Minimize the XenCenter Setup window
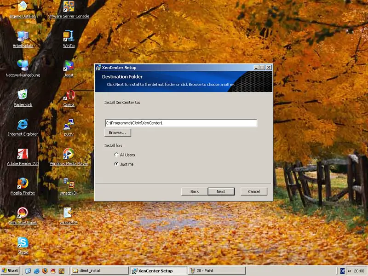This screenshot has width=368, height=276. pyautogui.click(x=257, y=68)
